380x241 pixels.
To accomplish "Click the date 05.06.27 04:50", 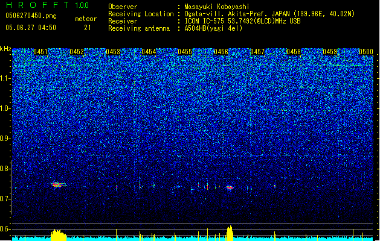I will 31,28.
